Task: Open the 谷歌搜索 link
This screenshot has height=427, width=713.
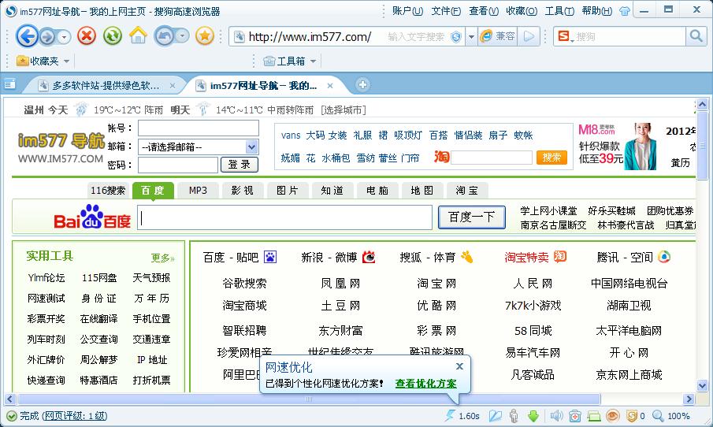Action: 245,284
